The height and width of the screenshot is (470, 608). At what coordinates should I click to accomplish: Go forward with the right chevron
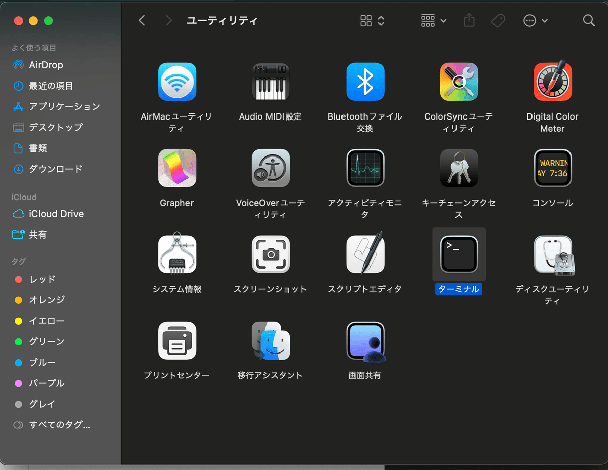click(169, 20)
